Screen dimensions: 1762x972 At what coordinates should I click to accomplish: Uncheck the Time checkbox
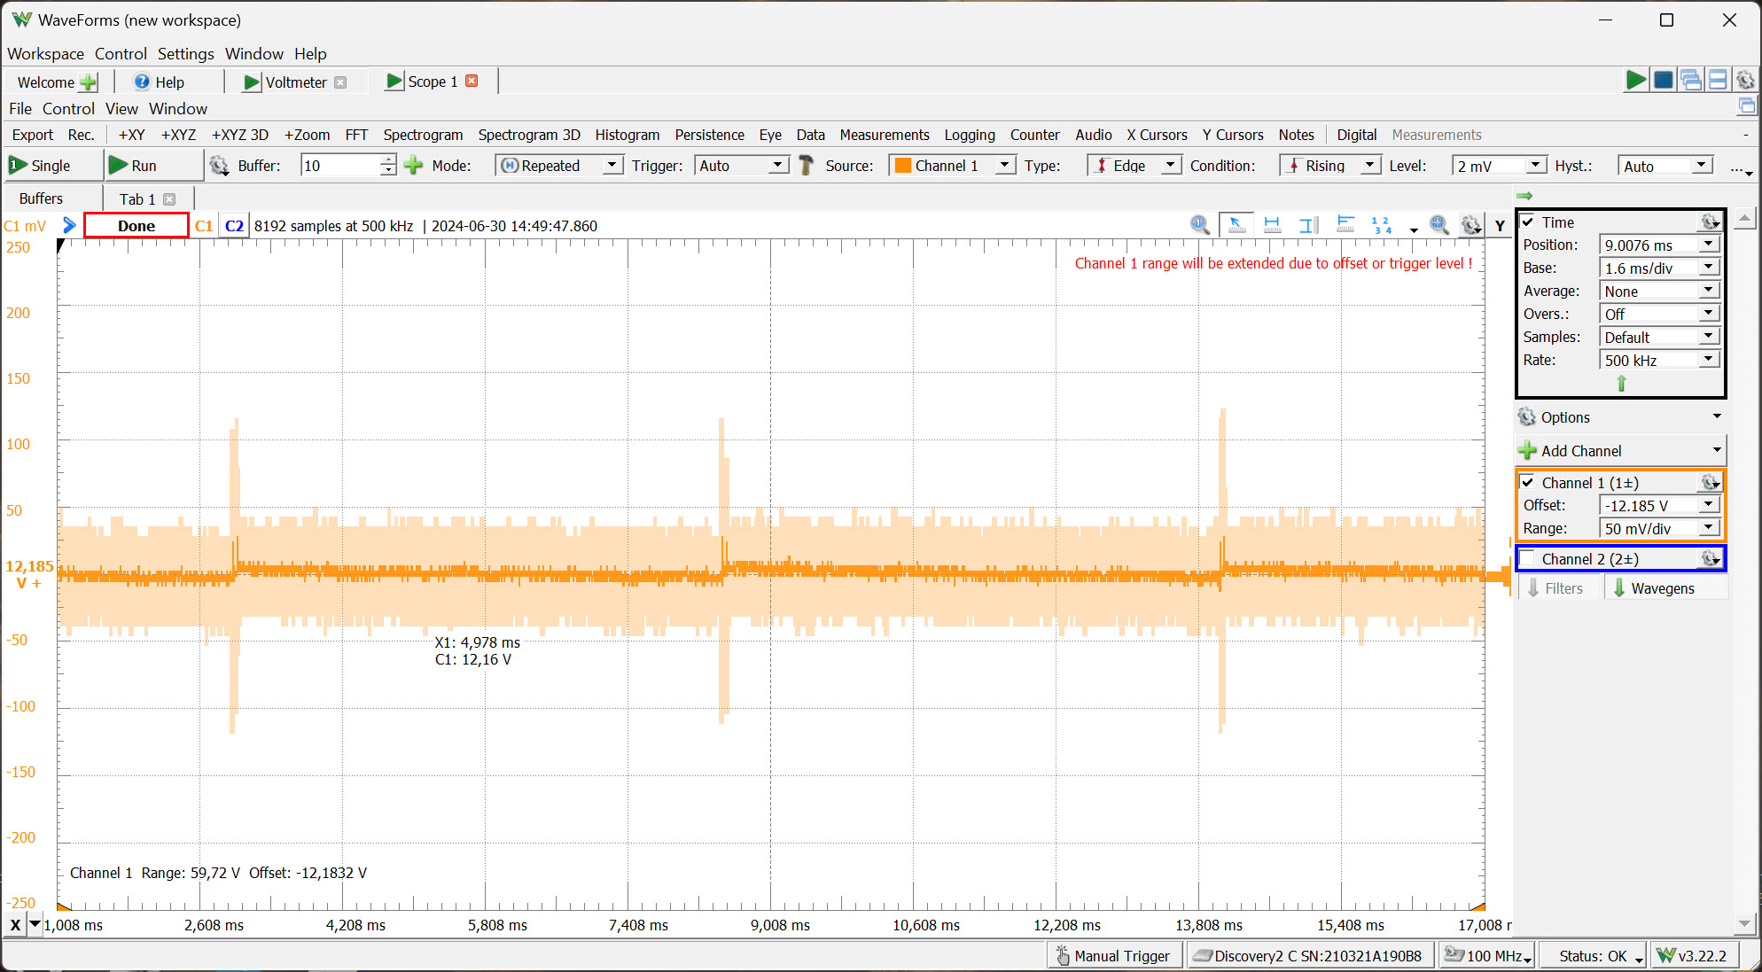click(1528, 222)
